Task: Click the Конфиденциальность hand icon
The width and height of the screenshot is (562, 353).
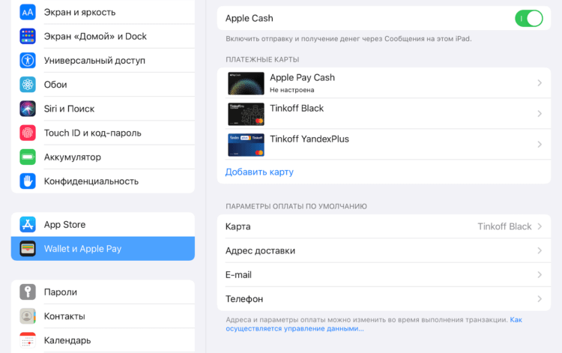Action: (28, 181)
